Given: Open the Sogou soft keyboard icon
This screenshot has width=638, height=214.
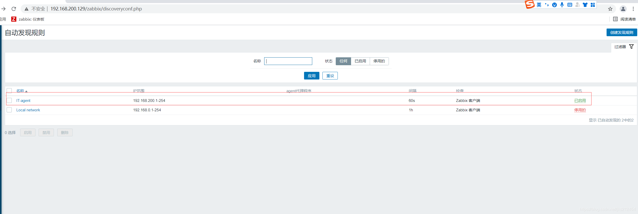Looking at the screenshot, I should (570, 5).
